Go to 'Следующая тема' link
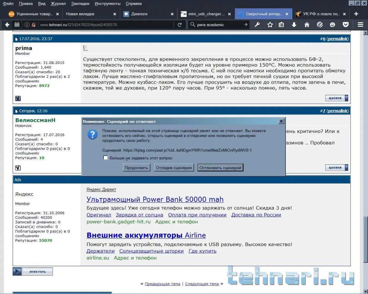This screenshot has width=368, height=294. [202, 284]
